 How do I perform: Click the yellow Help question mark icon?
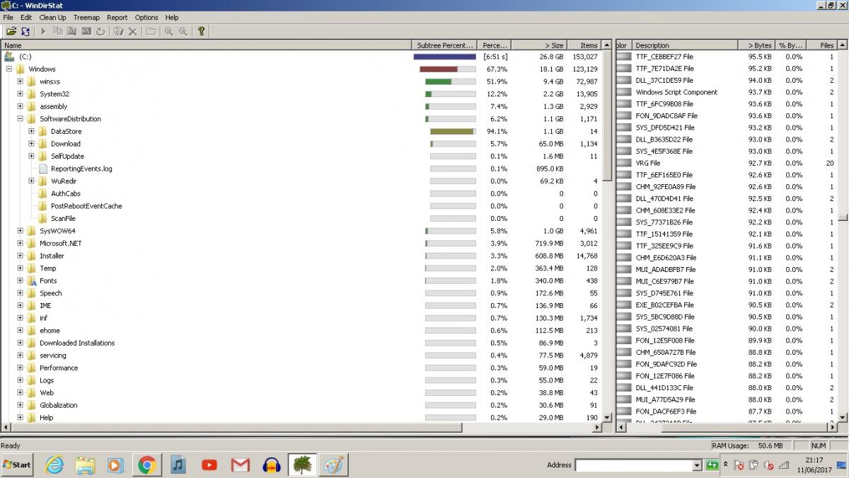point(201,31)
